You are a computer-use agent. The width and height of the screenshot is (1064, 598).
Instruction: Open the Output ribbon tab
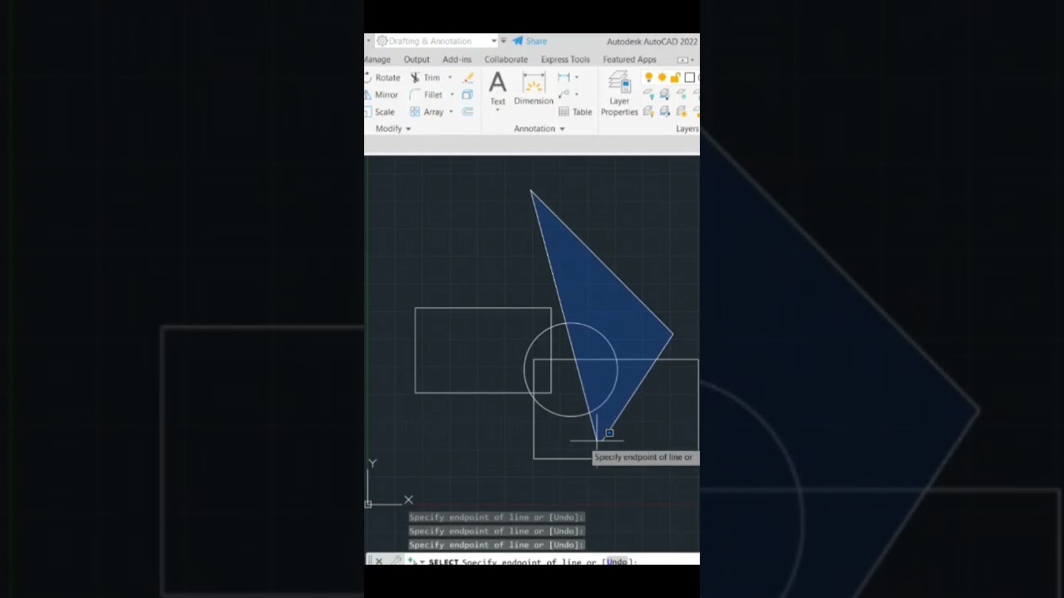[x=416, y=60]
